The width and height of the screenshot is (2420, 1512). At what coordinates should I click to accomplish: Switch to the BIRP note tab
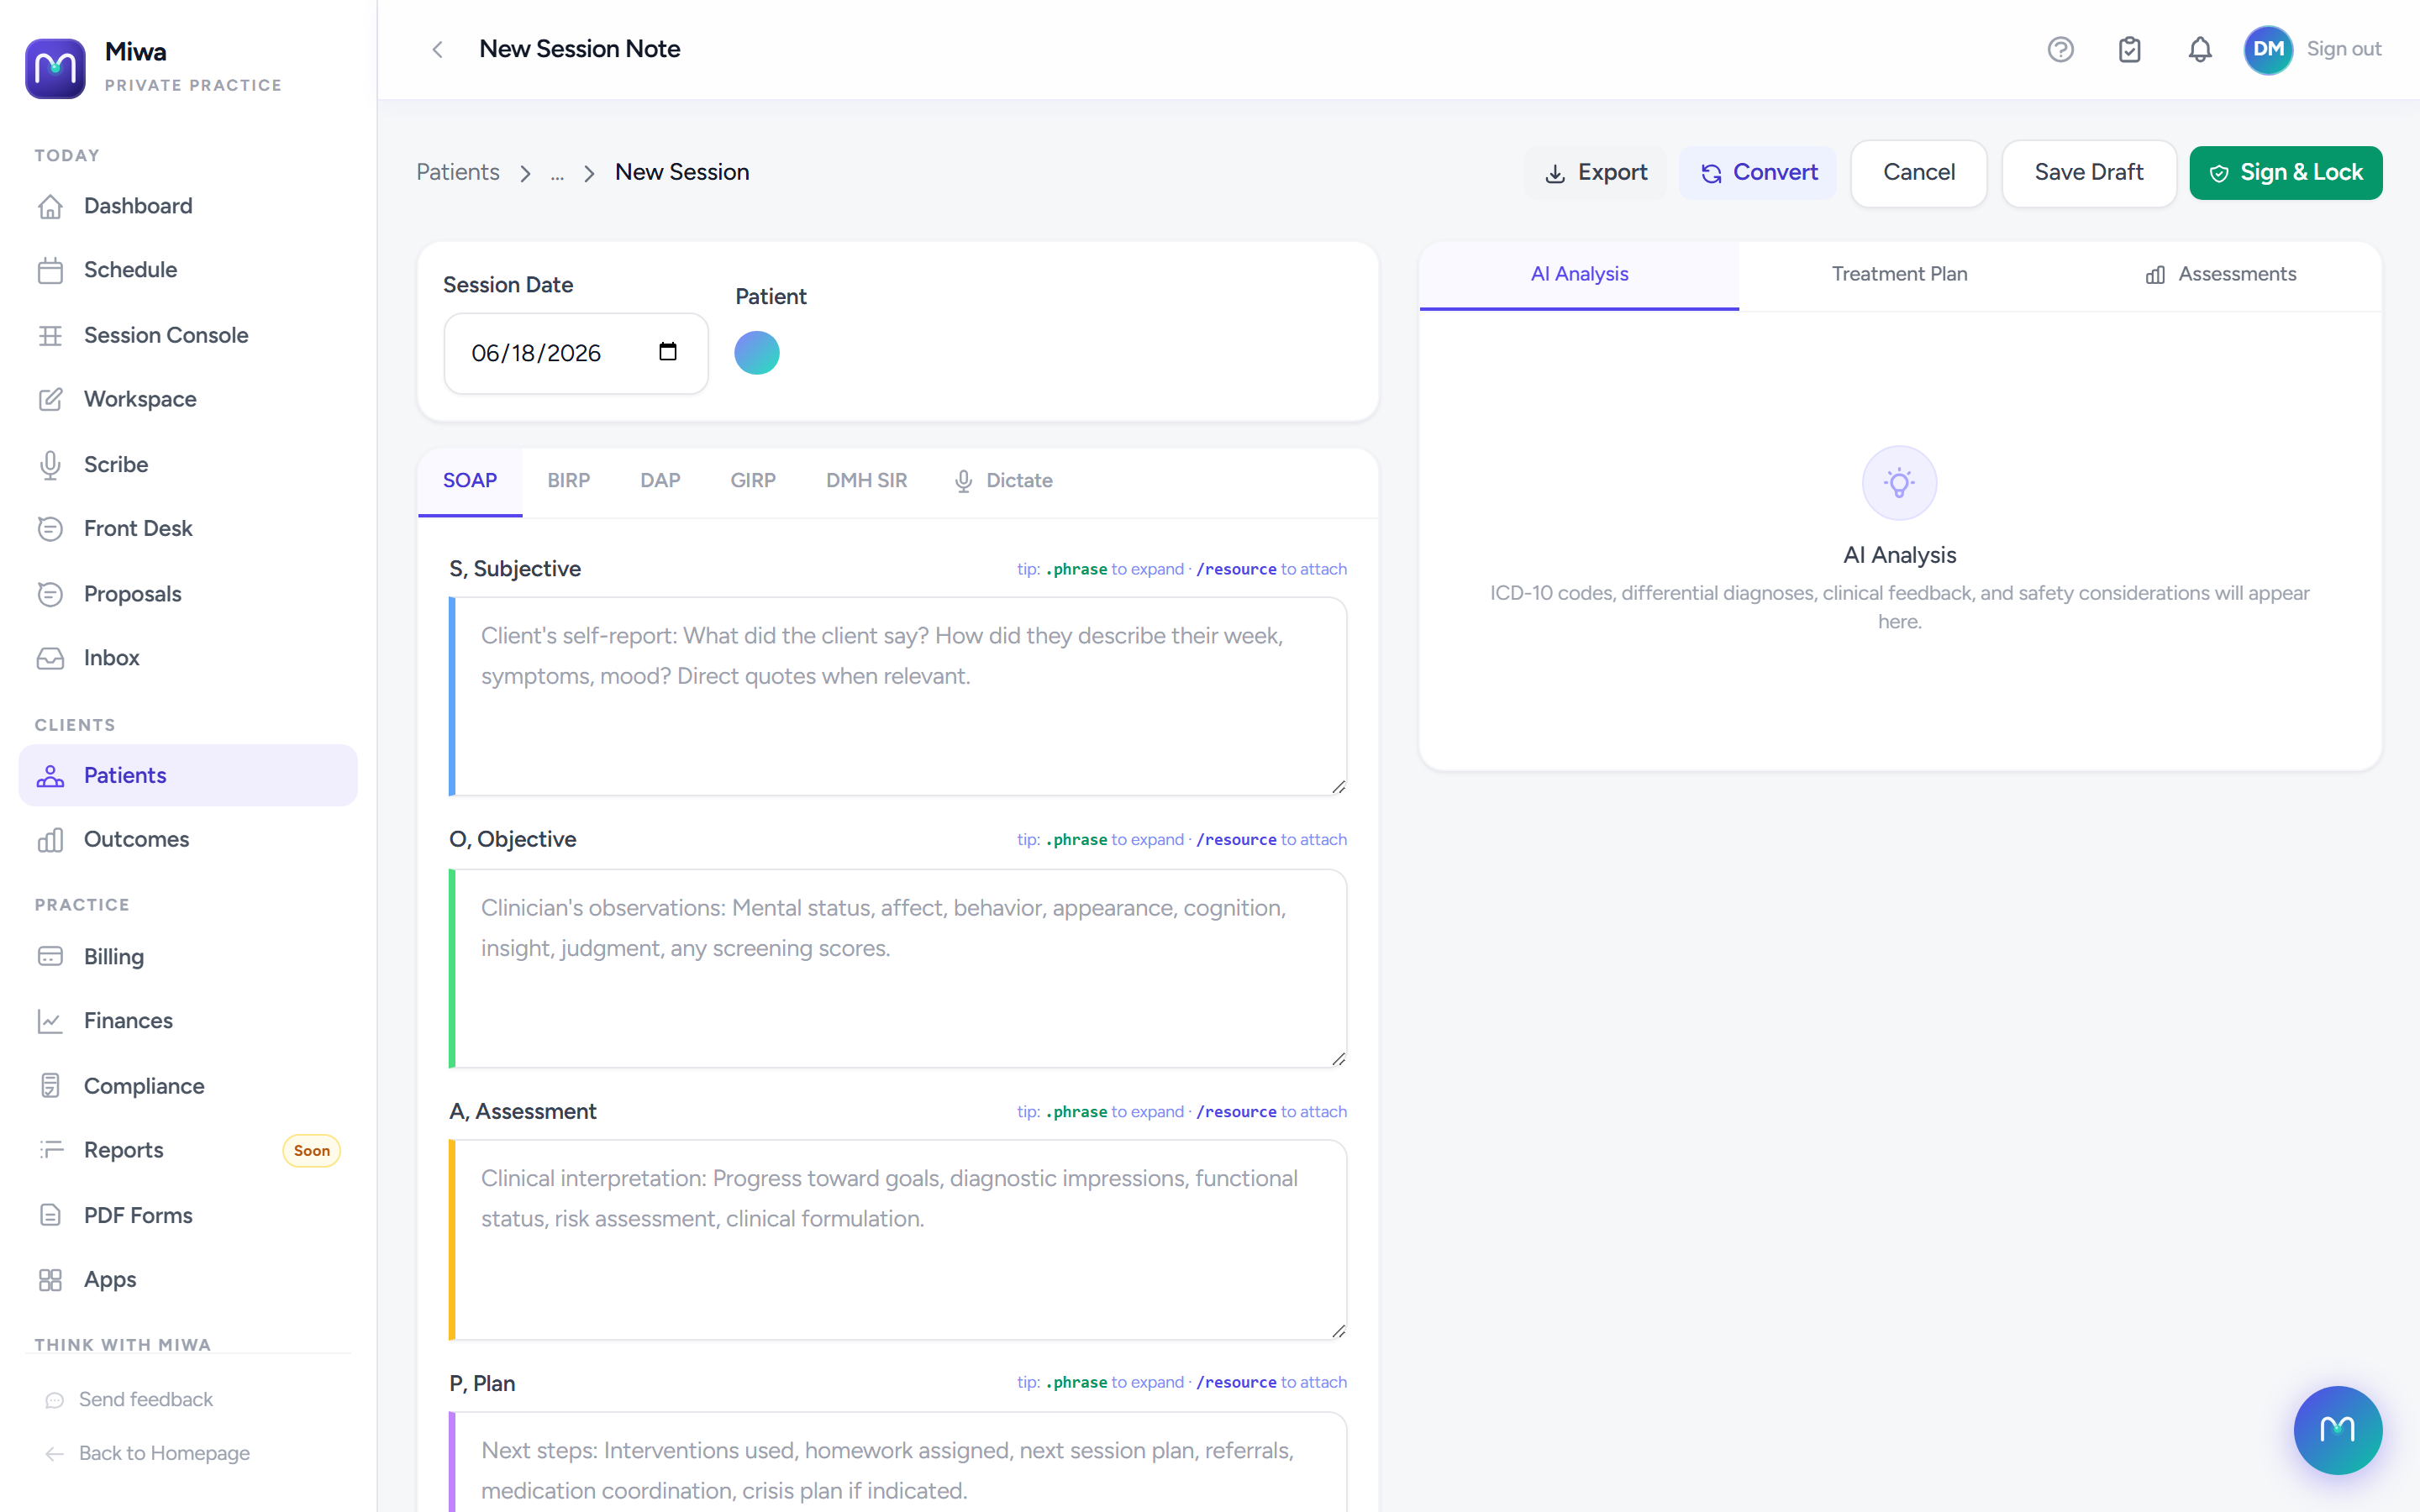[568, 481]
